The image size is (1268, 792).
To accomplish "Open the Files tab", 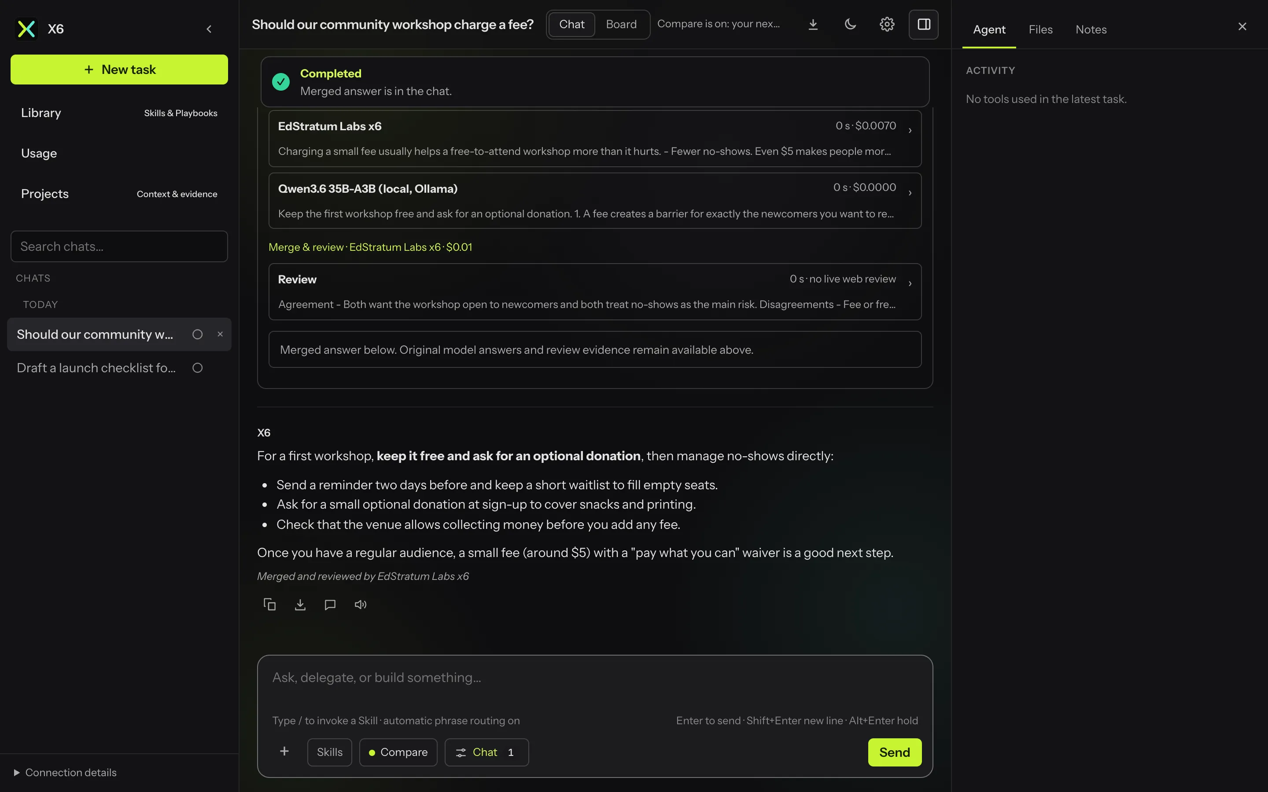I will tap(1040, 29).
